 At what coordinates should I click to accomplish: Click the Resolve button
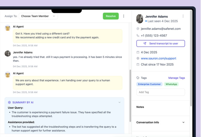tap(111, 16)
